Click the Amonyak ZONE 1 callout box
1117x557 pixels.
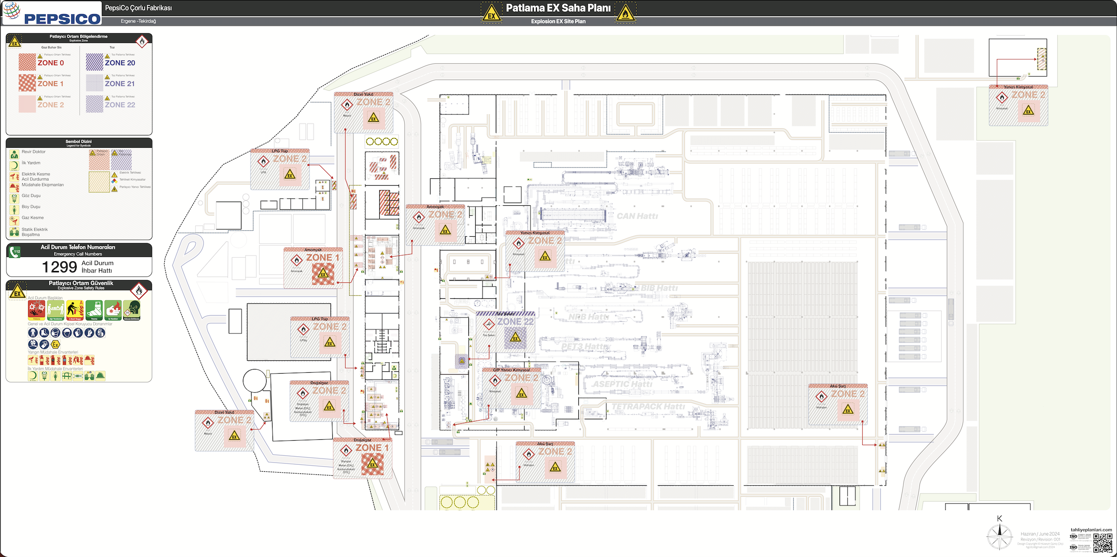pos(313,268)
